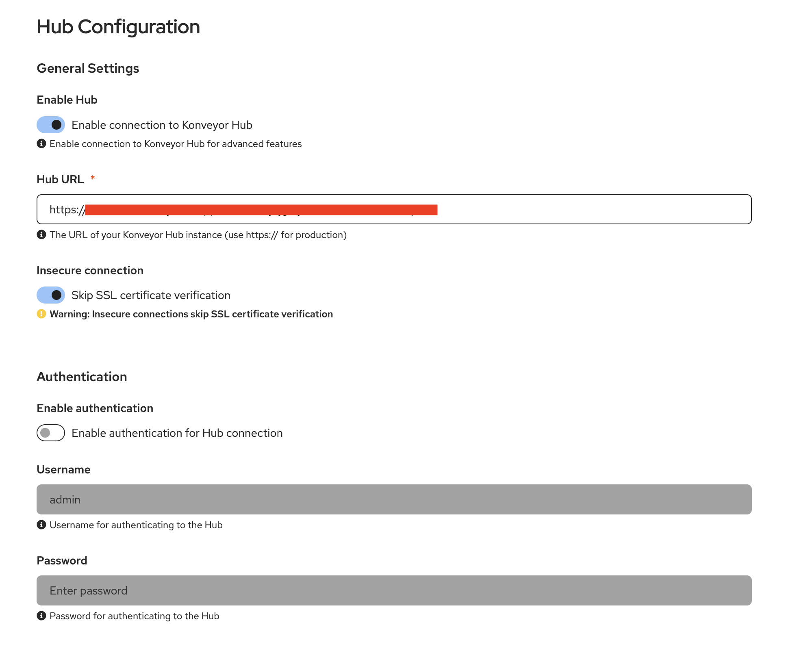The height and width of the screenshot is (651, 799).
Task: Click the info icon beside the Hub URL hint
Action: pos(41,235)
